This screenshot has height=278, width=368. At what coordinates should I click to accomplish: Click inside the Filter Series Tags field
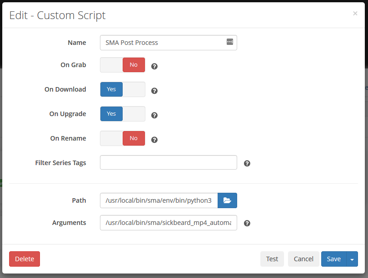click(168, 162)
